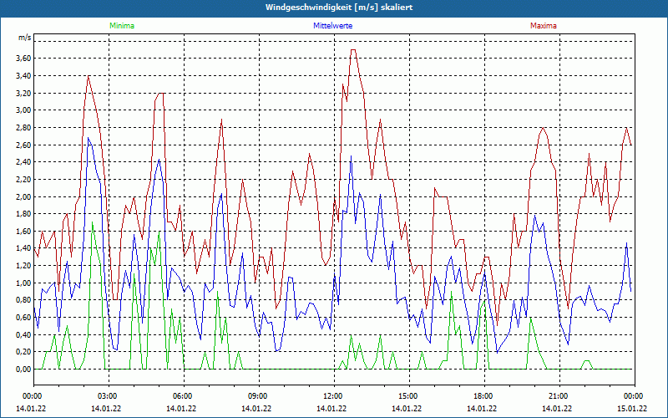Click the '15.01.22' date label
Screen dimensions: 668x418
point(632,408)
